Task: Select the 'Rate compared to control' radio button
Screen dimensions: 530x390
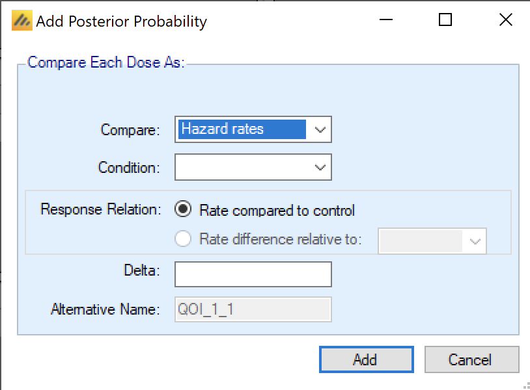Action: click(x=184, y=210)
